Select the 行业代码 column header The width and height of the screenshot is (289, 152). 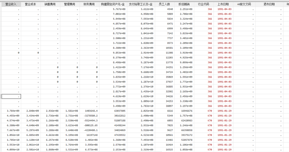coord(204,4)
